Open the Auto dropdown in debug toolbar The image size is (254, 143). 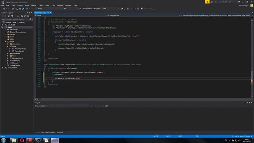(110, 9)
